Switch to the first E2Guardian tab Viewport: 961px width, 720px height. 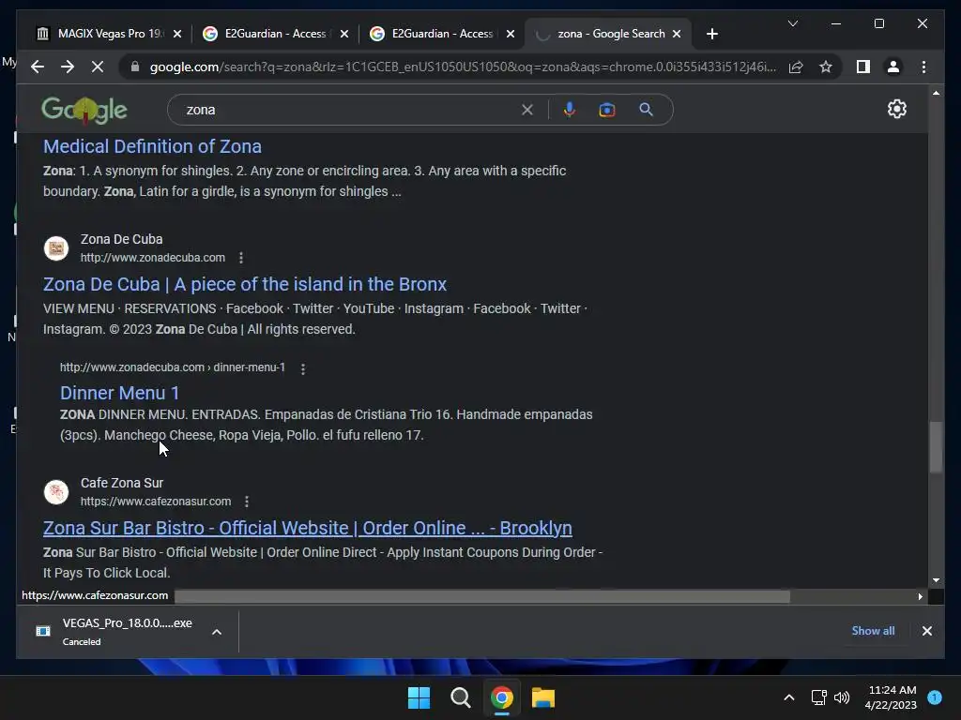point(275,34)
